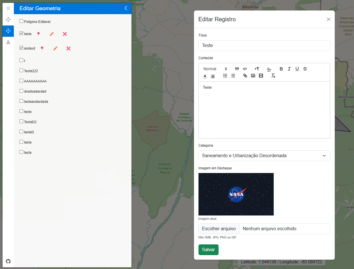Collapse the Editar Geometria panel with the chevron
The width and height of the screenshot is (354, 269).
pos(126,8)
